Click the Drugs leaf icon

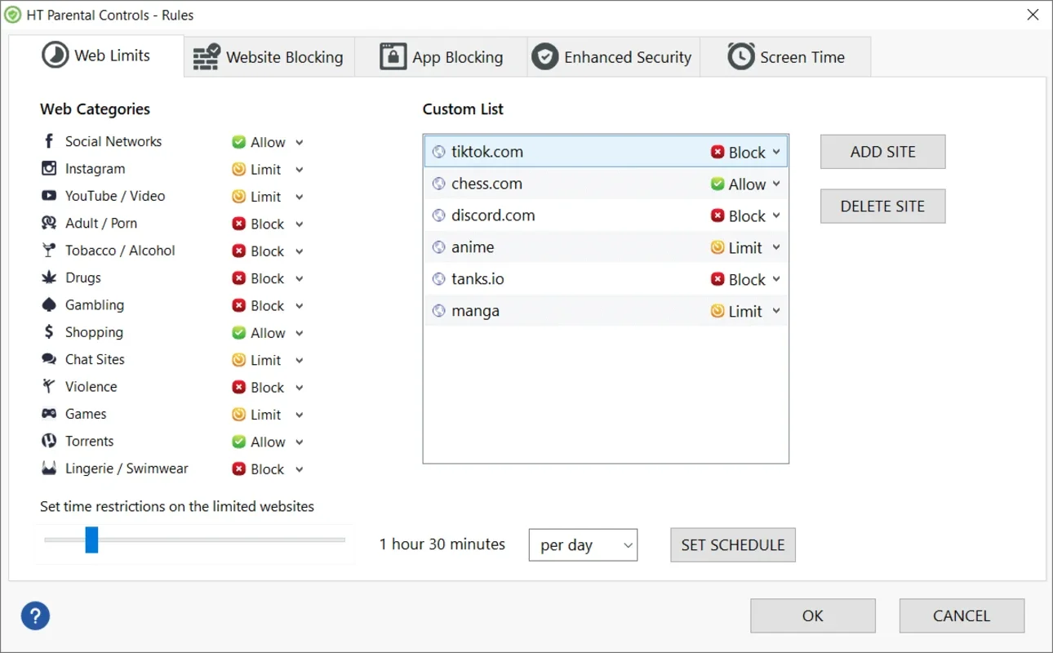pos(49,278)
